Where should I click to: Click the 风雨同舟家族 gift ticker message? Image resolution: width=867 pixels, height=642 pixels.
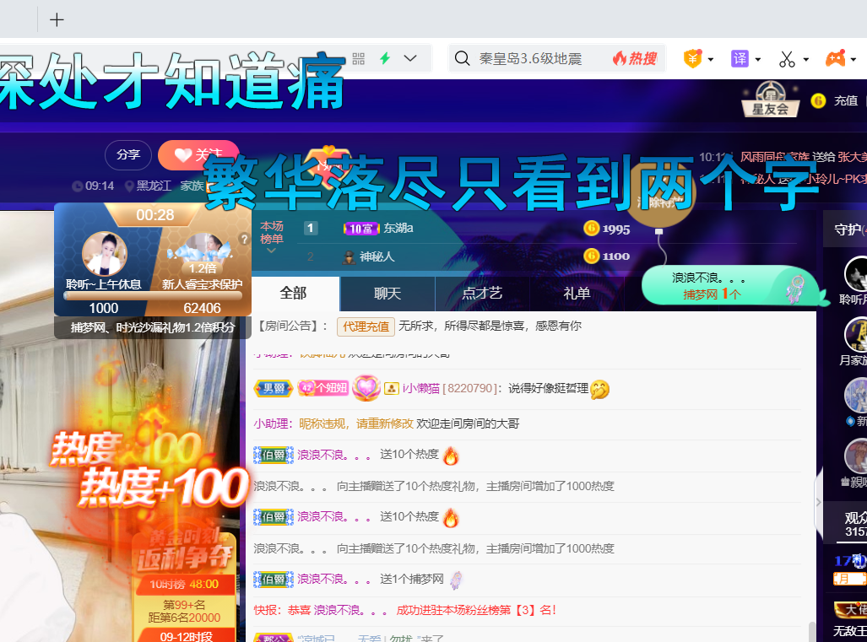(x=802, y=157)
